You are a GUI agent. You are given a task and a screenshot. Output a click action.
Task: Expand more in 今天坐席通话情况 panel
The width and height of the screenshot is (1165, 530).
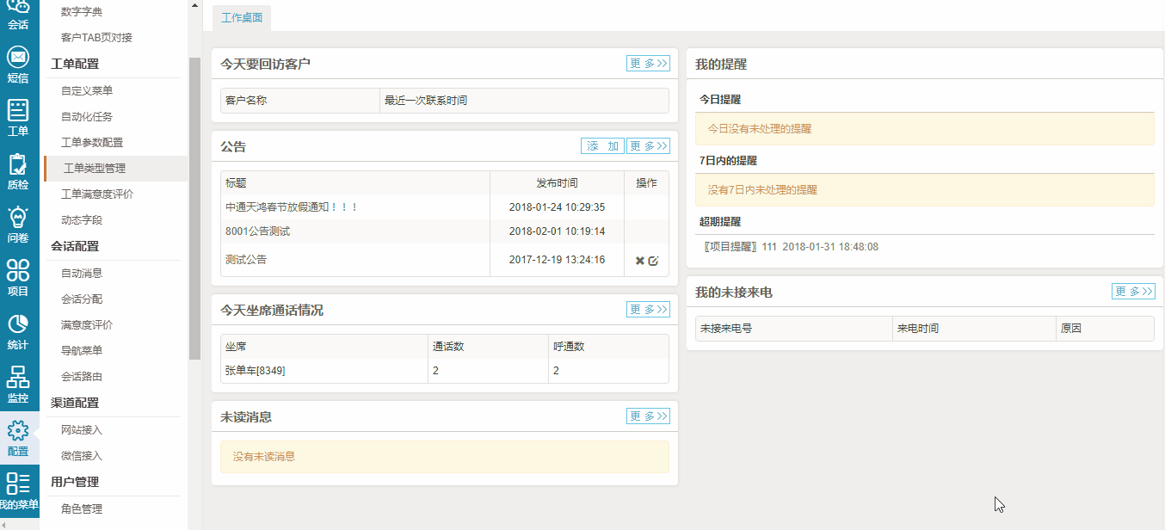648,310
